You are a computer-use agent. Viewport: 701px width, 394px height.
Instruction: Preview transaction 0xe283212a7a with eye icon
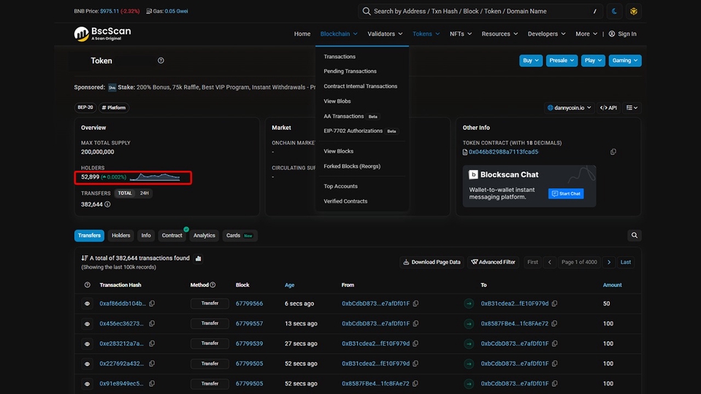tap(87, 344)
